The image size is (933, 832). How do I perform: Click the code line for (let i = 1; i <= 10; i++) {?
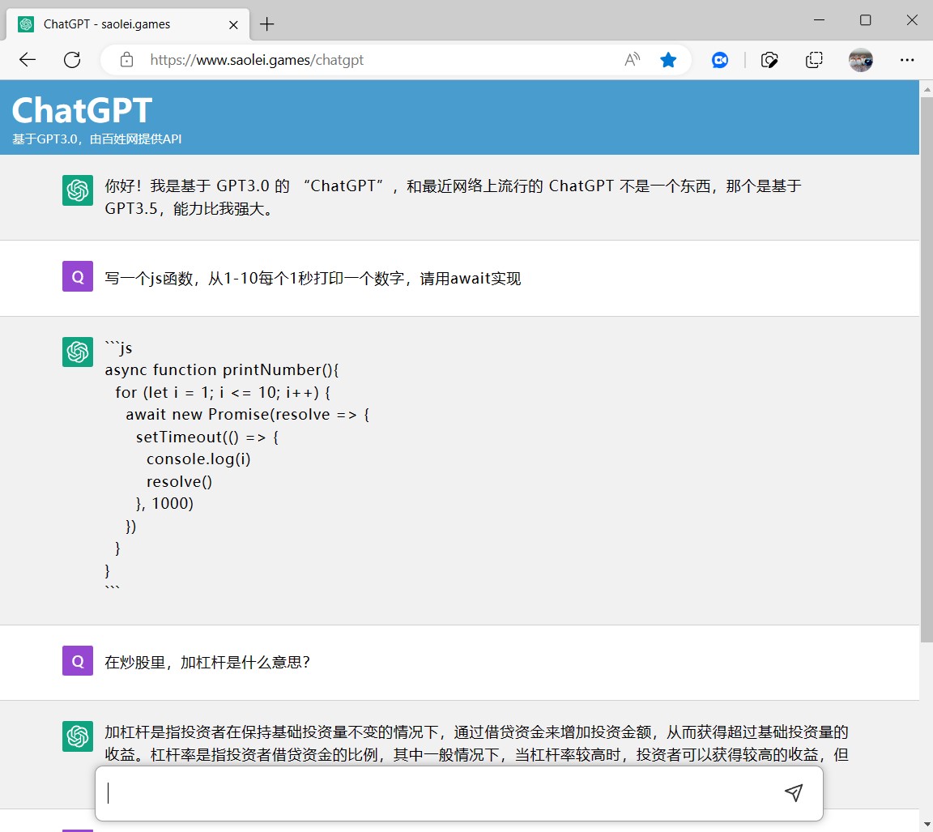point(223,392)
